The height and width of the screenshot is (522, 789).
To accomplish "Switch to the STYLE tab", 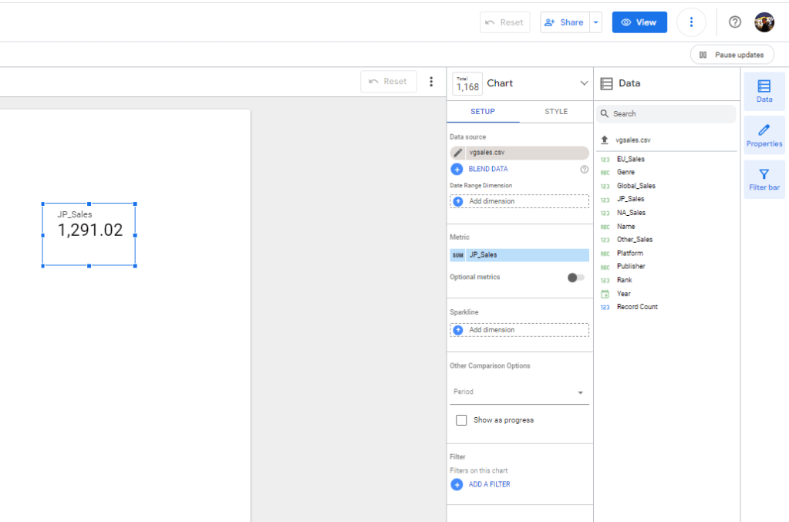I will point(556,112).
